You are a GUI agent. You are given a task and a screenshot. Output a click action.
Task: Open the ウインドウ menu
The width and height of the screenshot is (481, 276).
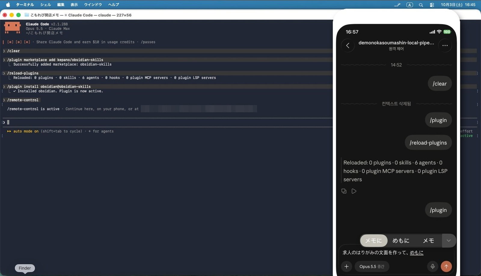93,4
